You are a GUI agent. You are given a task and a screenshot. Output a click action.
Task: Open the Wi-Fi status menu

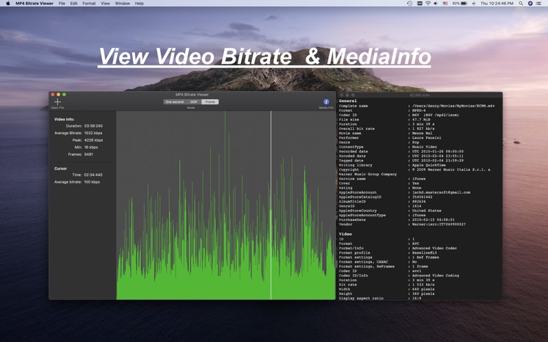pos(427,3)
